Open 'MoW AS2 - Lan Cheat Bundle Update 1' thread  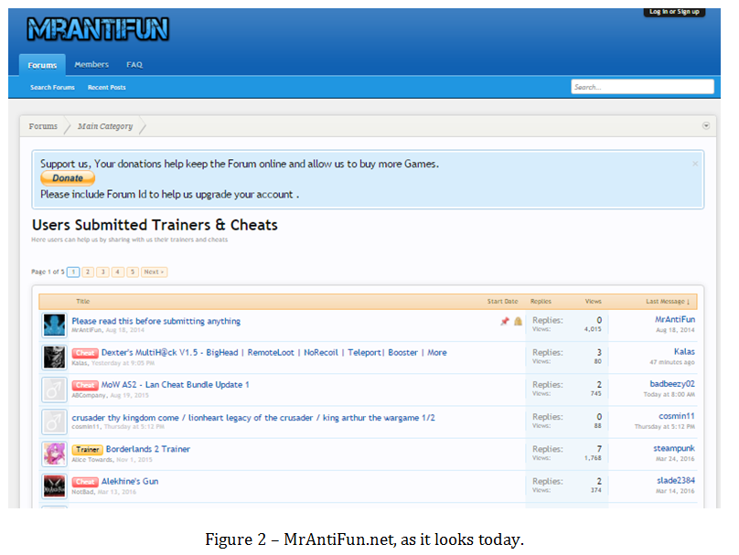tap(176, 384)
